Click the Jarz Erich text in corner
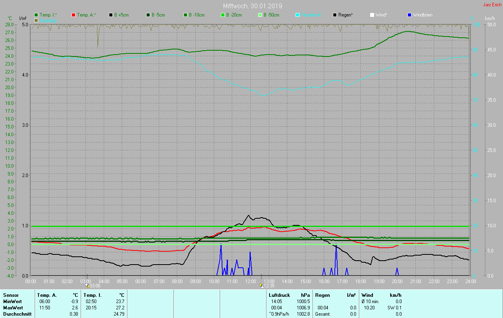This screenshot has height=318, width=503. [x=492, y=5]
